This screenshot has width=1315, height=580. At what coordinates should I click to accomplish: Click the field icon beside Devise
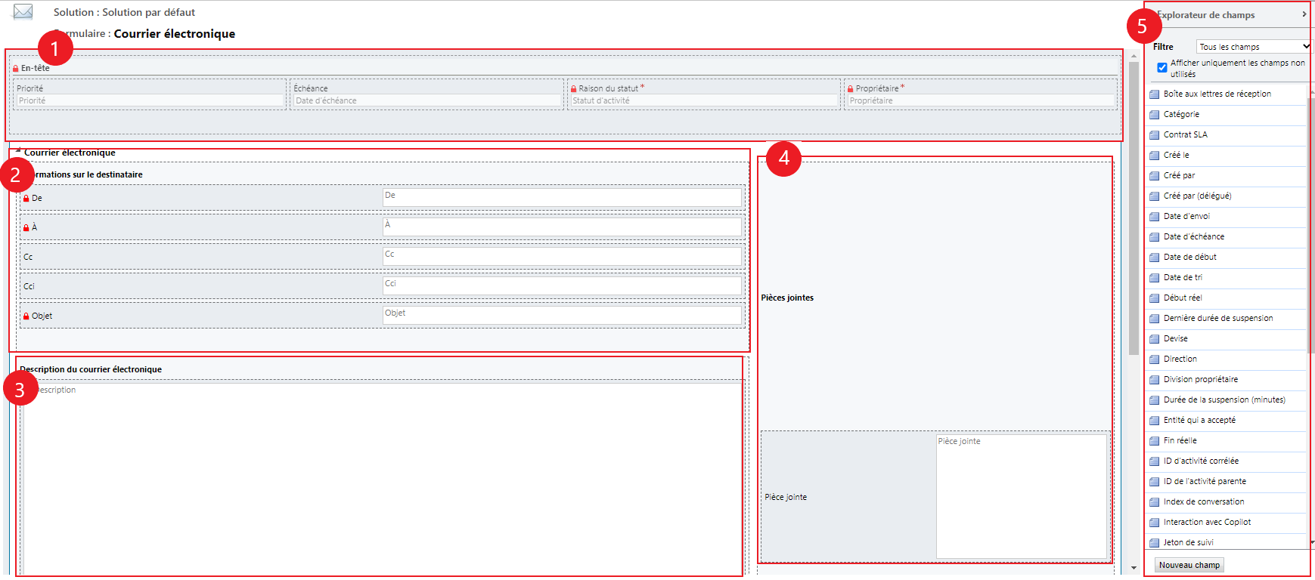coord(1154,339)
